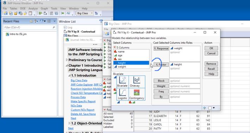Open the DOE menu
This screenshot has height=133, width=250.
(23, 8)
